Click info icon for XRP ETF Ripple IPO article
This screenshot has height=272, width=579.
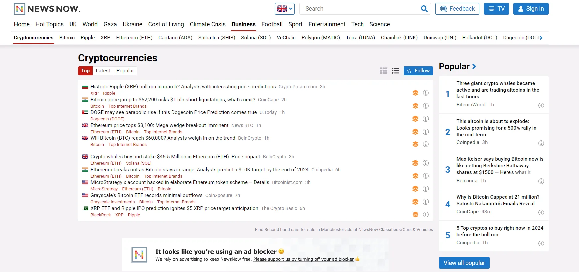pos(426,215)
